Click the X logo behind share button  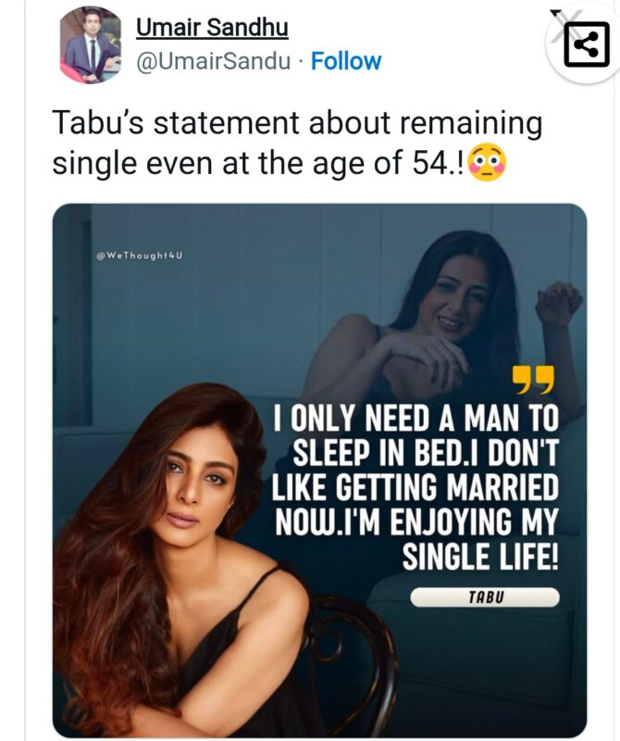(558, 13)
